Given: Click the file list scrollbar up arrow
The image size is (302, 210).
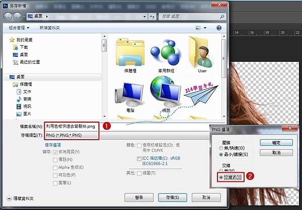Looking at the screenshot, I should 223,36.
